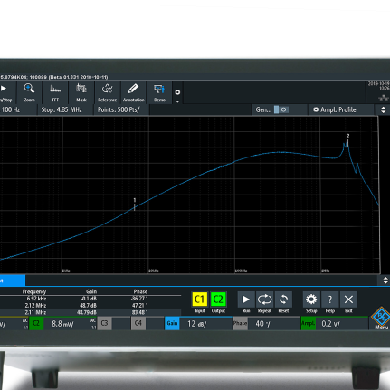Open the R&S Menu button
The height and width of the screenshot is (390, 390).
[x=381, y=319]
